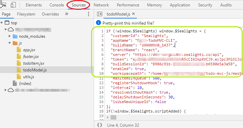The height and width of the screenshot is (128, 243).
Task: Close the todoModel.js editor tab
Action: pyautogui.click(x=133, y=14)
